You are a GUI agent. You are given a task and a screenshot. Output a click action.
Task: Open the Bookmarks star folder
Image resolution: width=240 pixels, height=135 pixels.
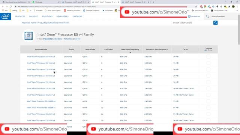click(108, 10)
